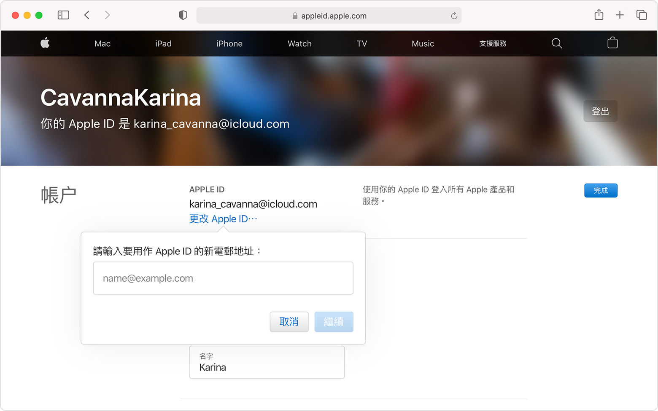This screenshot has width=658, height=411.
Task: Show the tab overview icon
Action: click(641, 15)
